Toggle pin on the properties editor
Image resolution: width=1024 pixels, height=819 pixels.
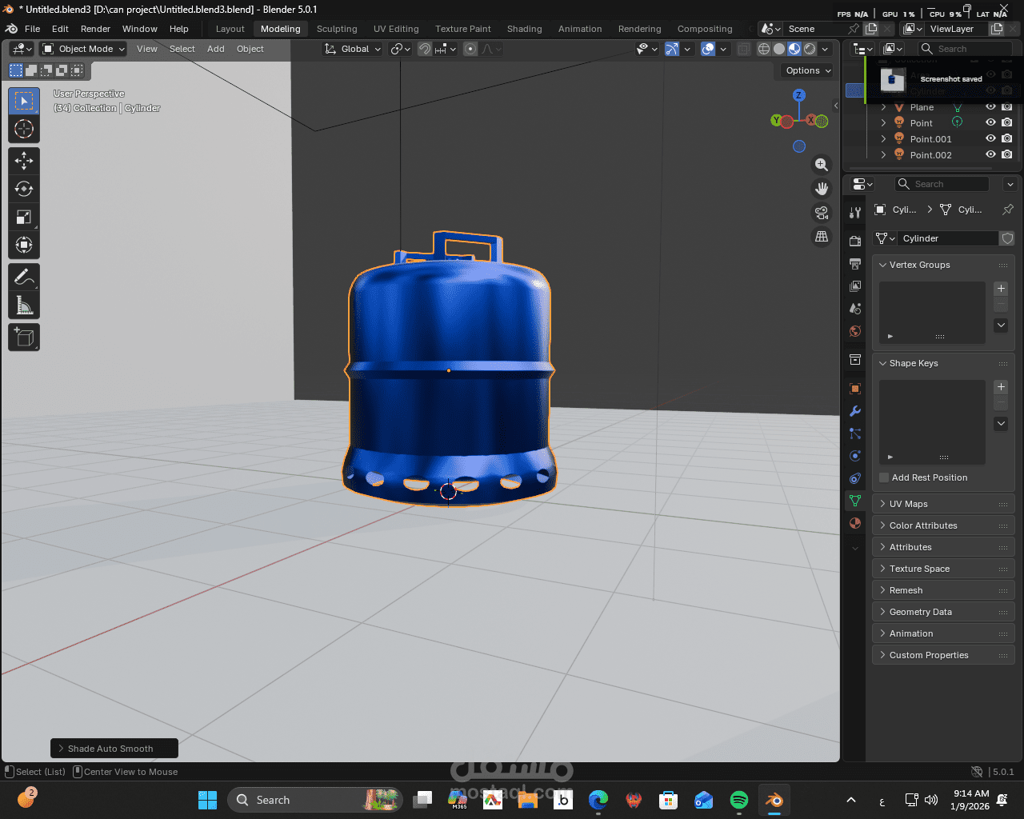pos(1008,210)
